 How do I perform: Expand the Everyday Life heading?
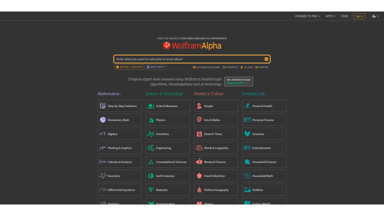254,94
